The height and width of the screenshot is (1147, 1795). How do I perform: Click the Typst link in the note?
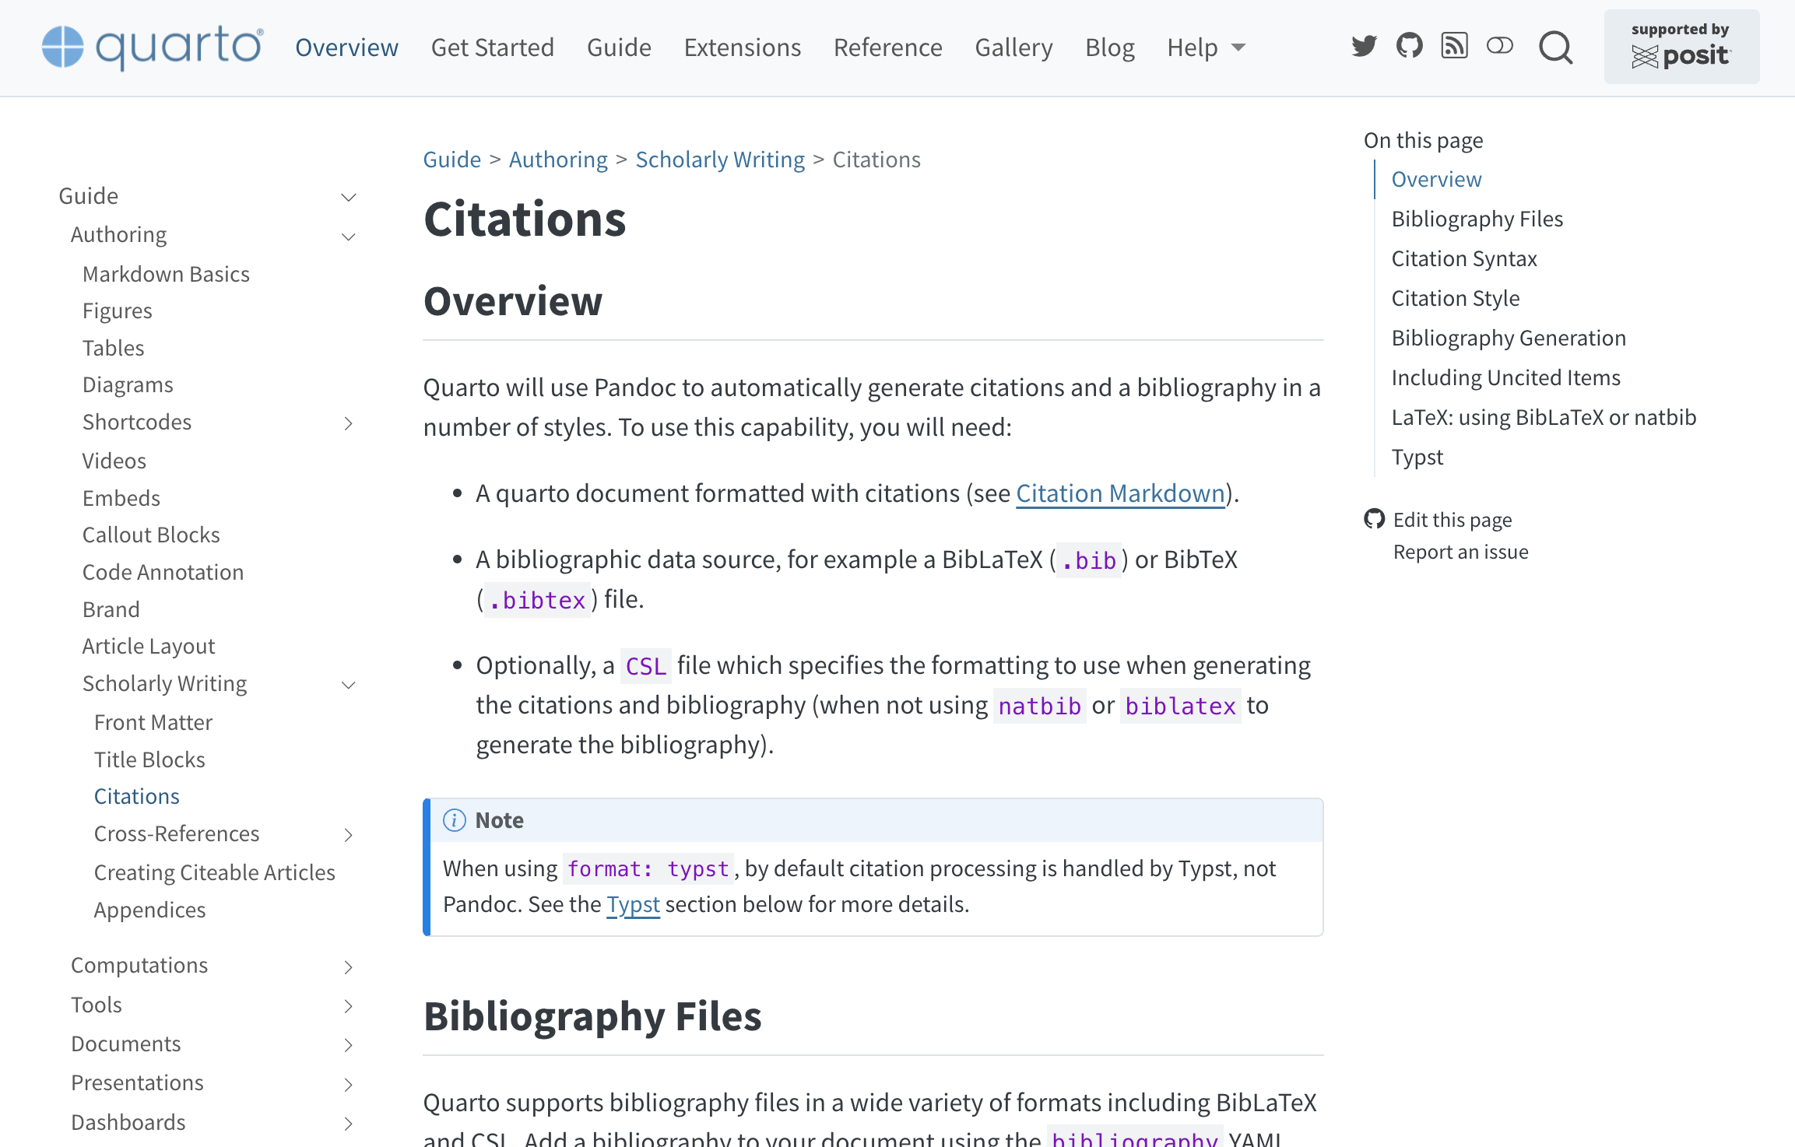click(x=633, y=904)
